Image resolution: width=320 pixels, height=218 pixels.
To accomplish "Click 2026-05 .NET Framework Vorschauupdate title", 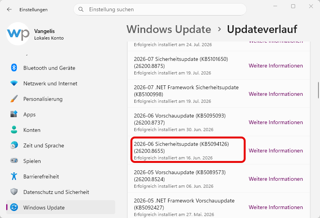I will point(184,204).
